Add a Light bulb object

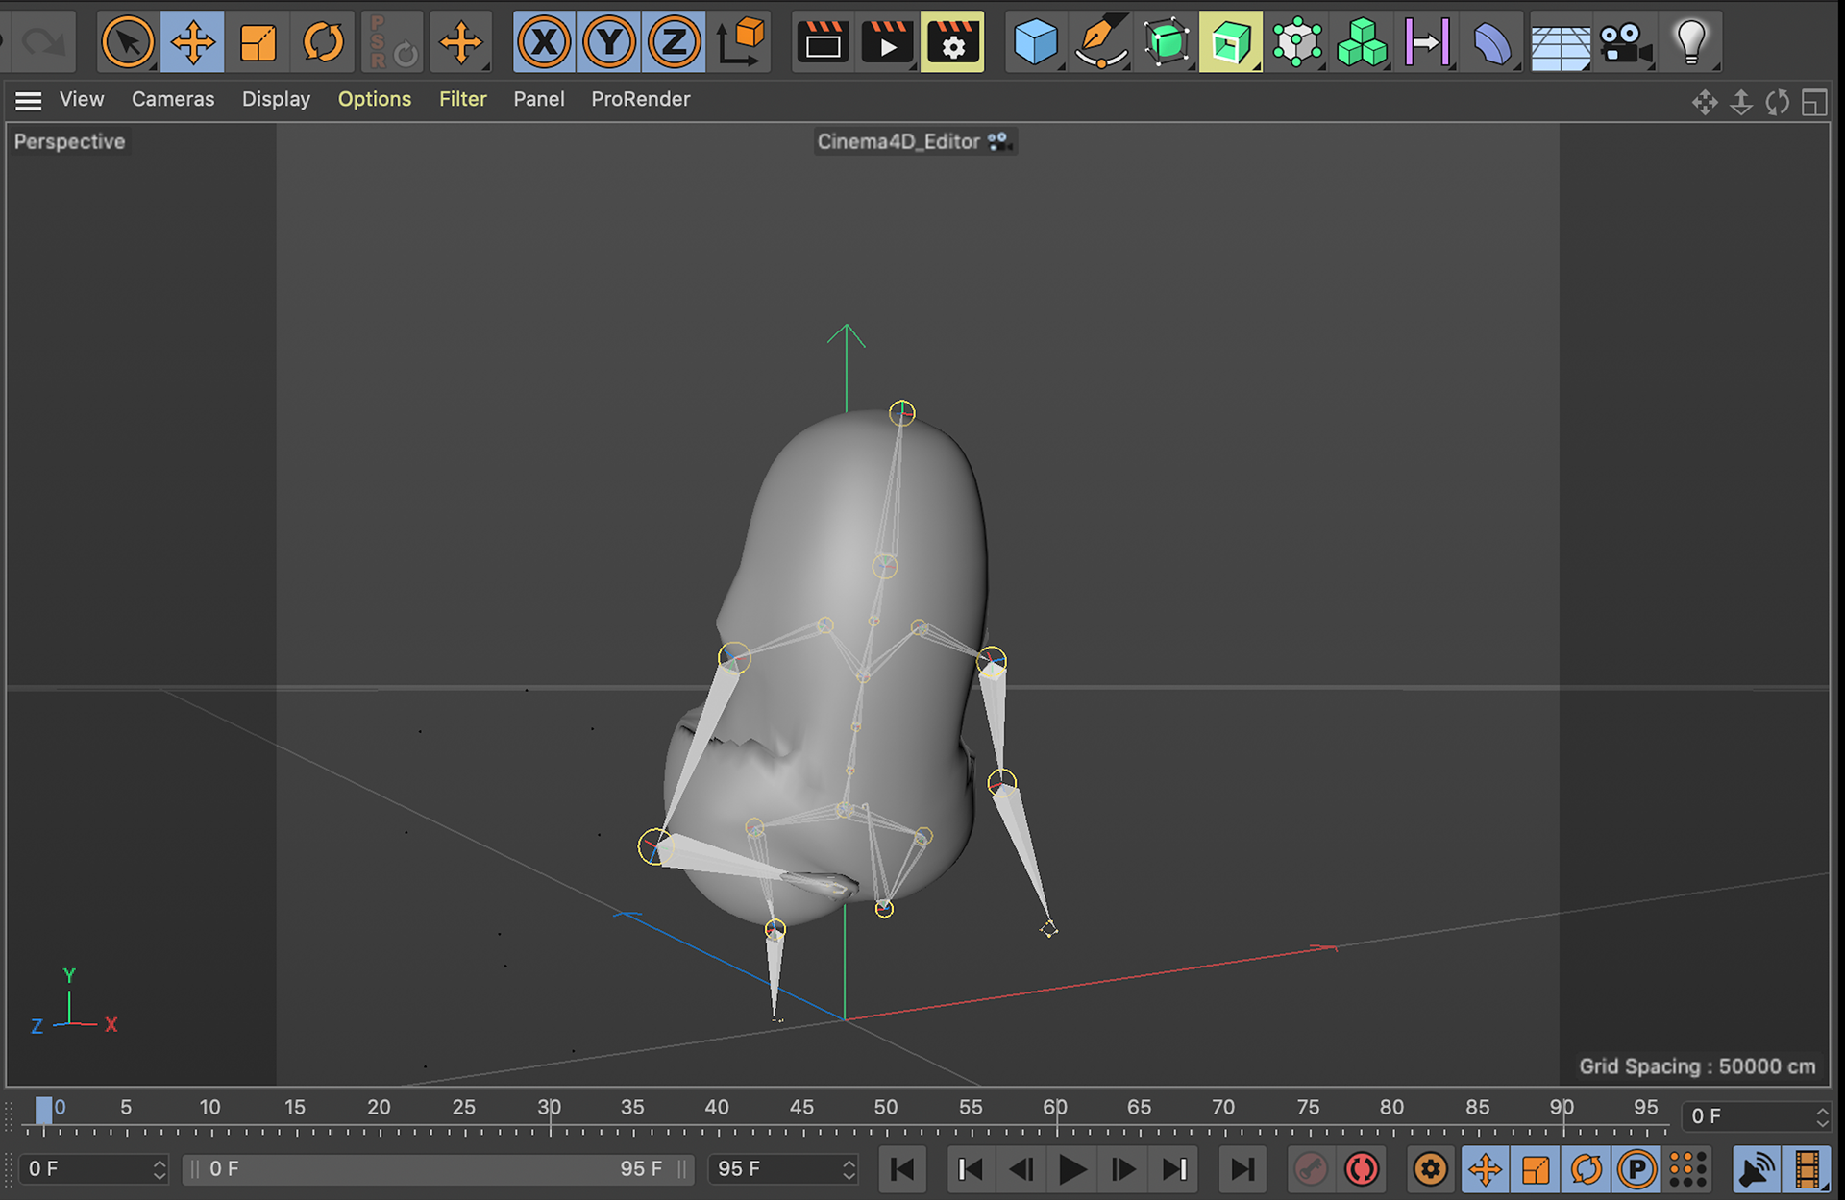(x=1690, y=42)
